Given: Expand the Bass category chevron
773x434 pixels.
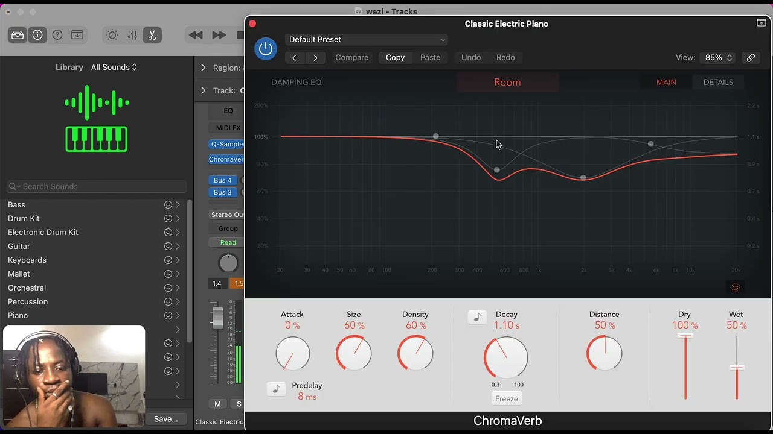Looking at the screenshot, I should tap(178, 205).
